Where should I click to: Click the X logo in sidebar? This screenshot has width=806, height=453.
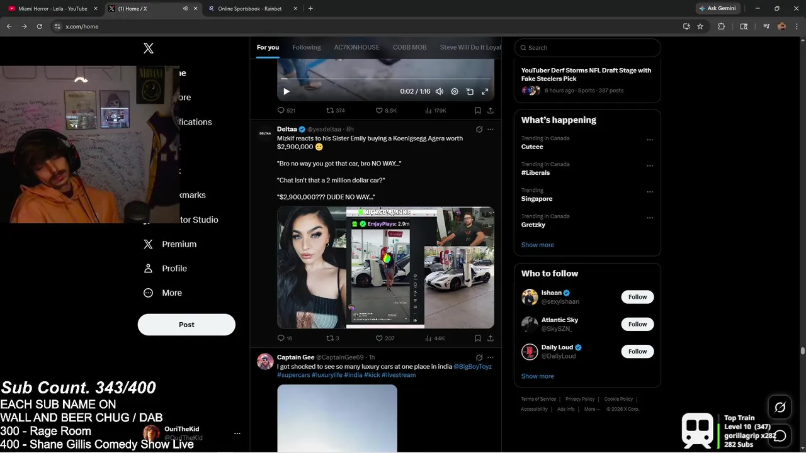tap(149, 48)
